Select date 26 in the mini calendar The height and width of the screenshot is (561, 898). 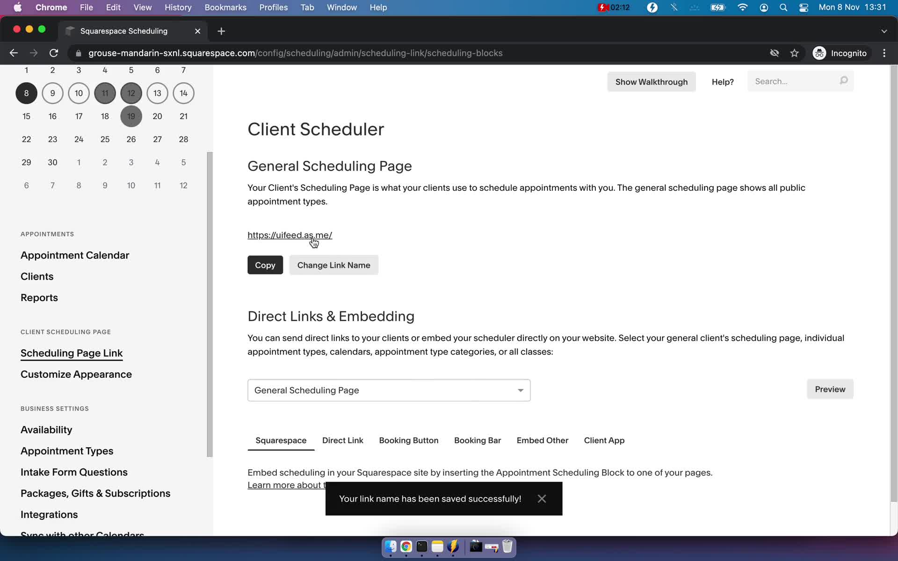[x=131, y=139]
